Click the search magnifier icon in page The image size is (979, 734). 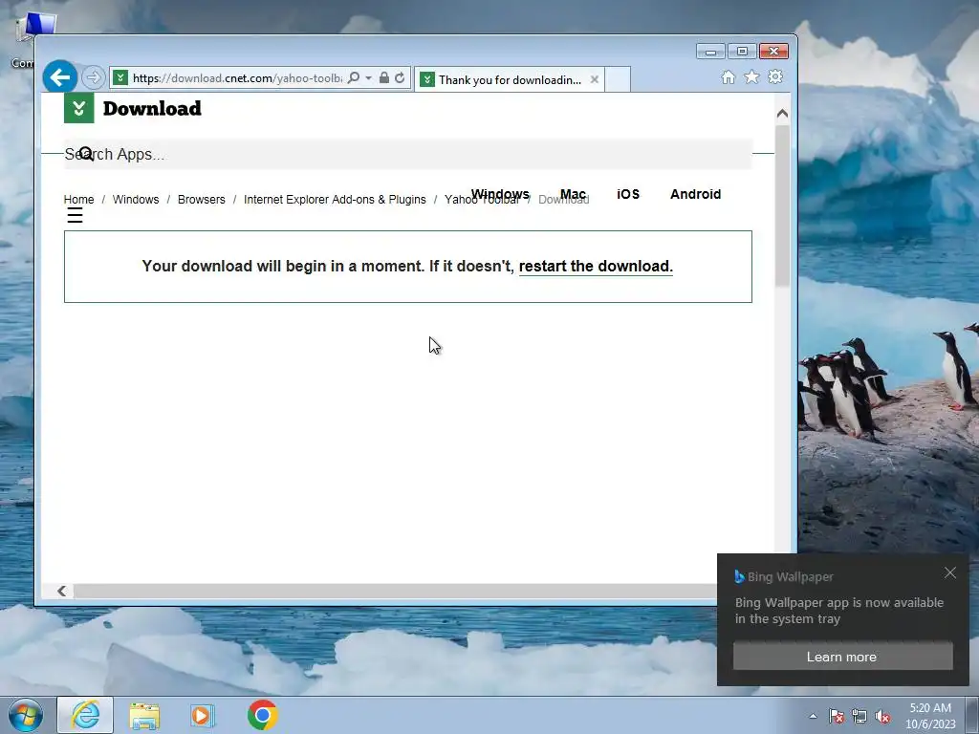[87, 154]
